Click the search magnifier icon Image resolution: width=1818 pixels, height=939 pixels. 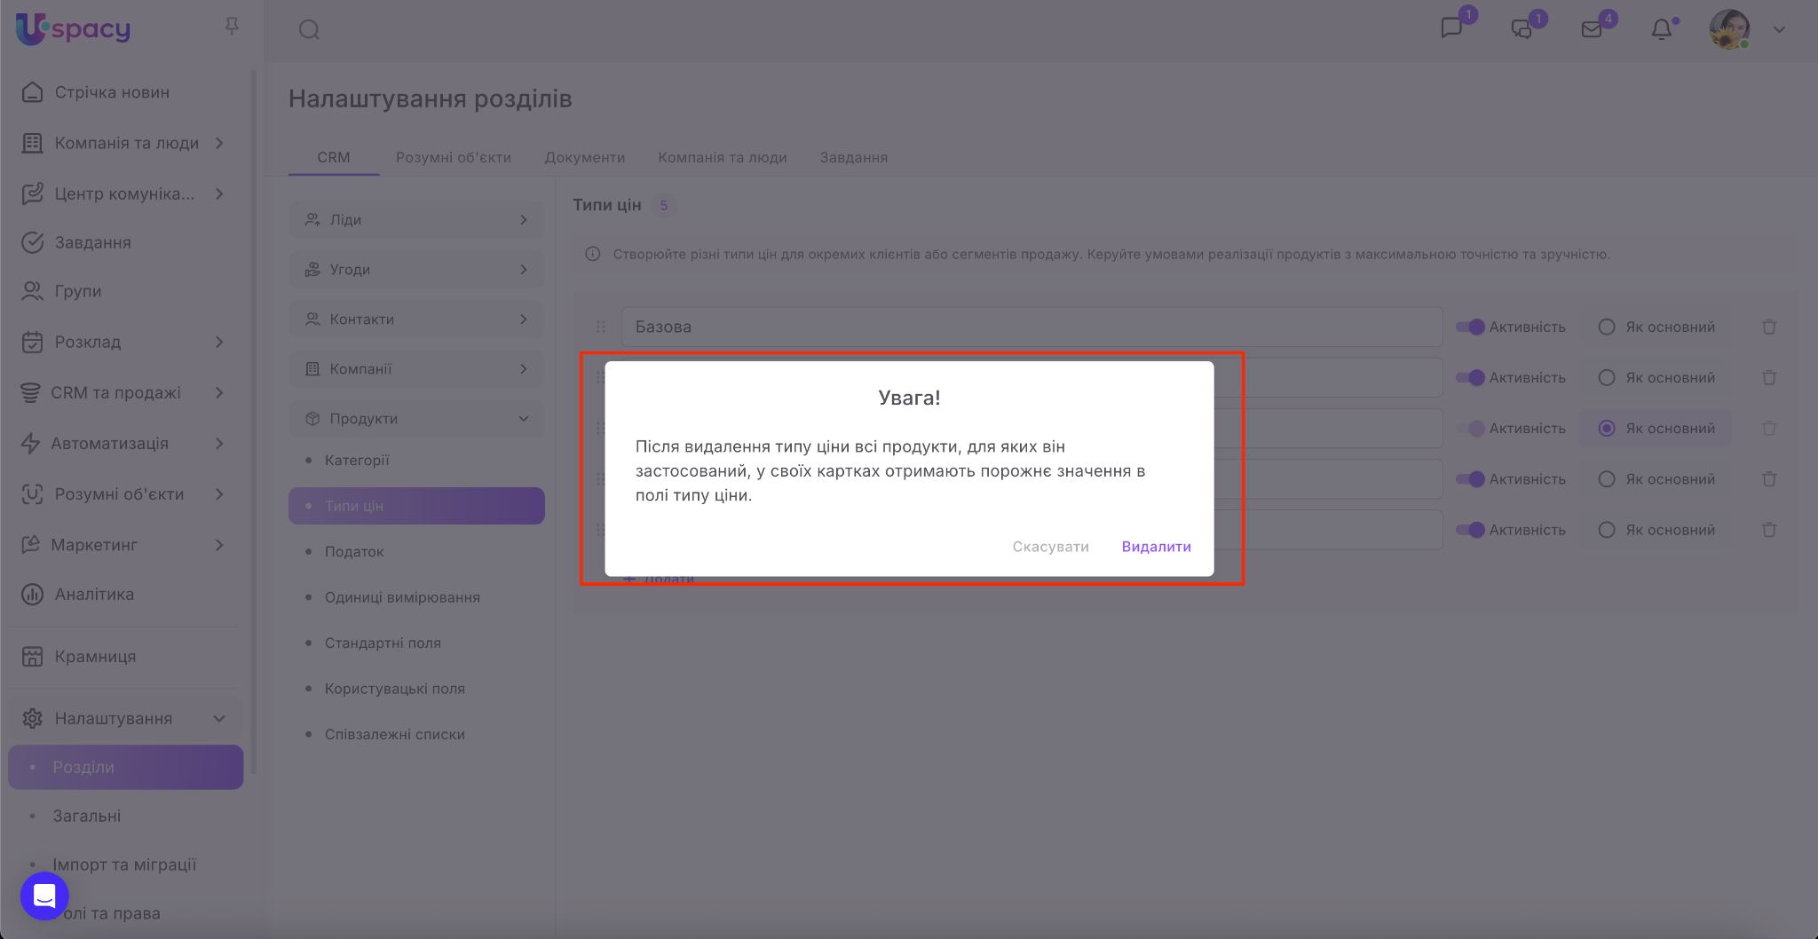click(309, 30)
